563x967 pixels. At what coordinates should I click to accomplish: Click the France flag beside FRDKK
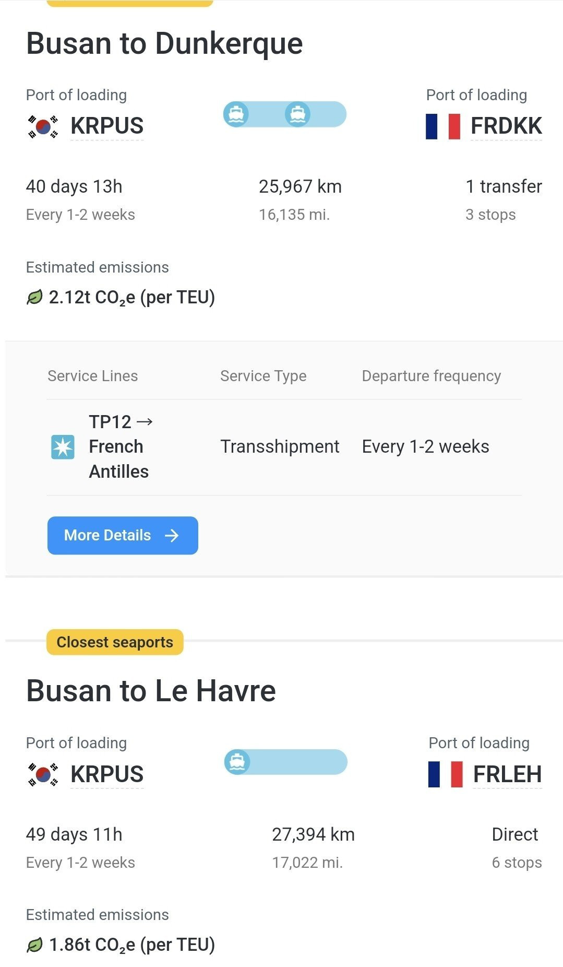click(x=443, y=127)
